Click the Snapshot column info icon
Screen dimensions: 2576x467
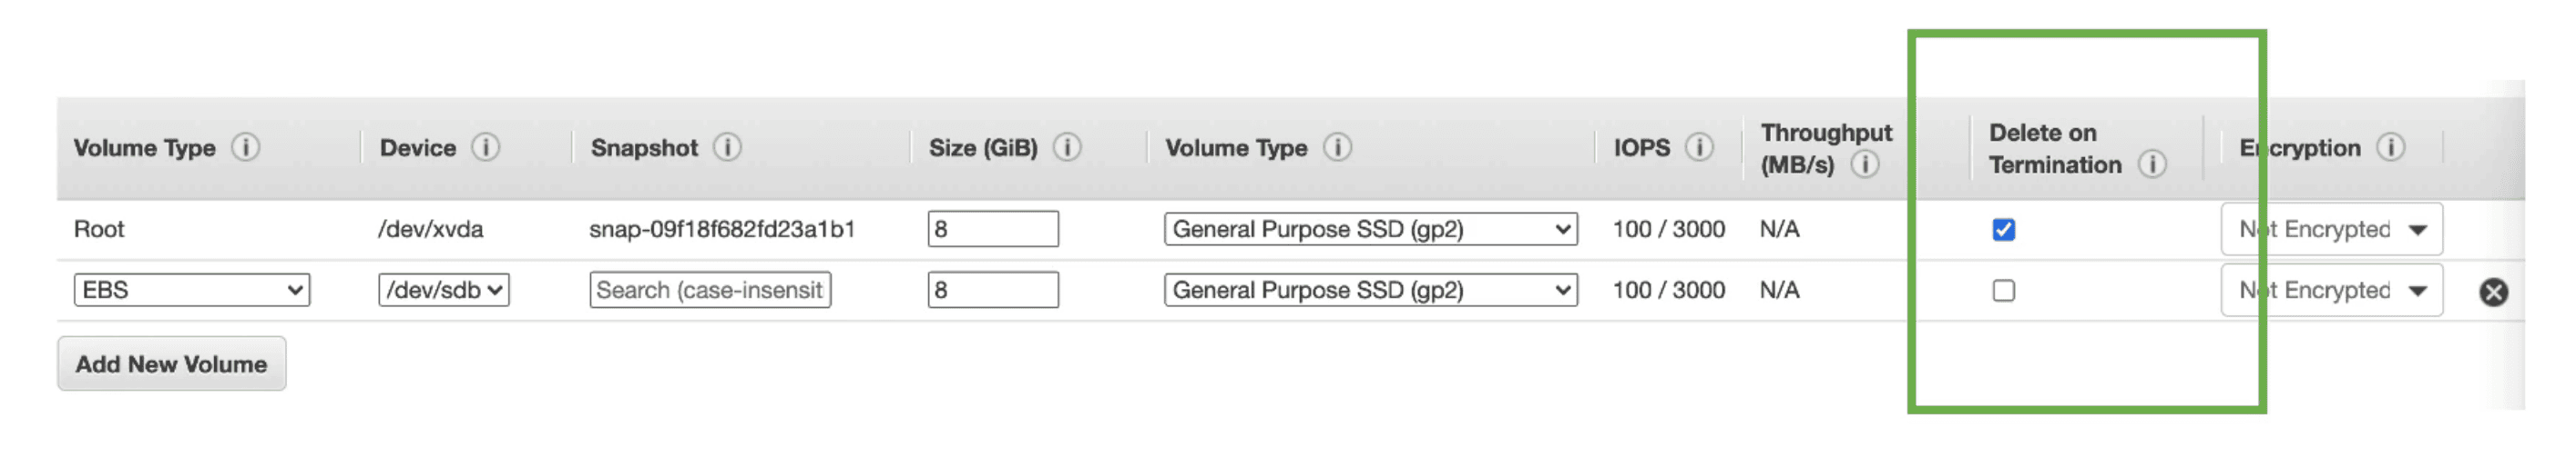(727, 148)
